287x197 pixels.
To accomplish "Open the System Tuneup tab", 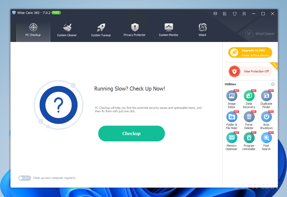I will tap(101, 30).
